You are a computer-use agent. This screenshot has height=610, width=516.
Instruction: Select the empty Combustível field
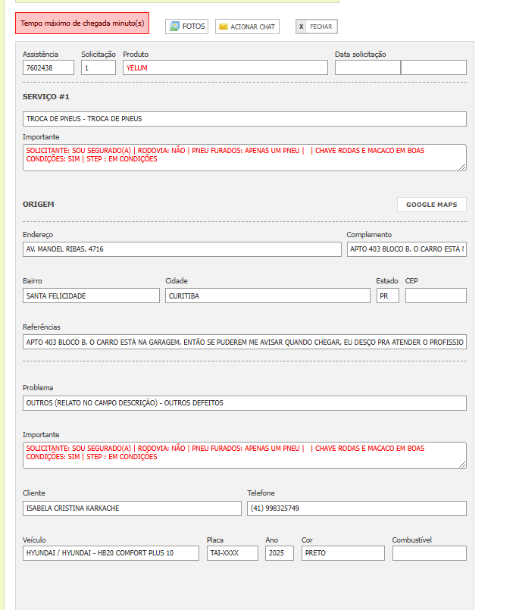[429, 553]
